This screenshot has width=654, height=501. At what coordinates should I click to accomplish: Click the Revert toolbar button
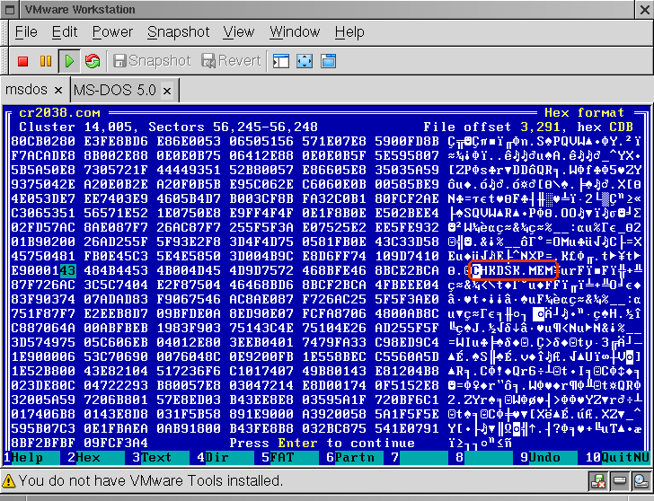tap(232, 61)
